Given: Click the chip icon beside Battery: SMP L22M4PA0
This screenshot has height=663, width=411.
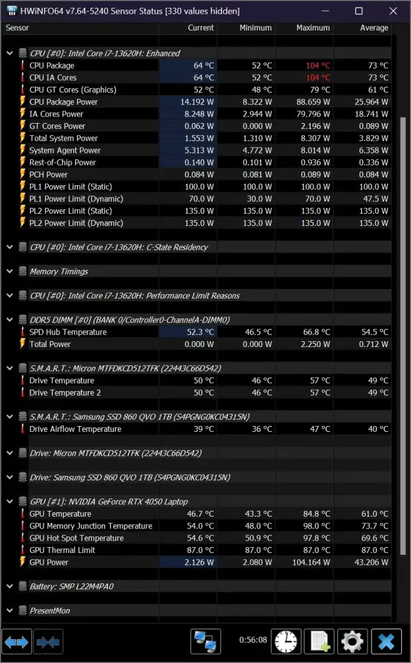Looking at the screenshot, I should (23, 587).
